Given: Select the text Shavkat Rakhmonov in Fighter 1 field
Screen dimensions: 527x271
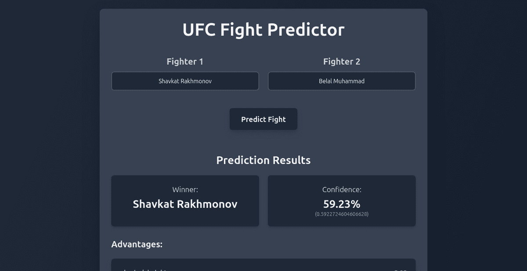Looking at the screenshot, I should [x=185, y=81].
